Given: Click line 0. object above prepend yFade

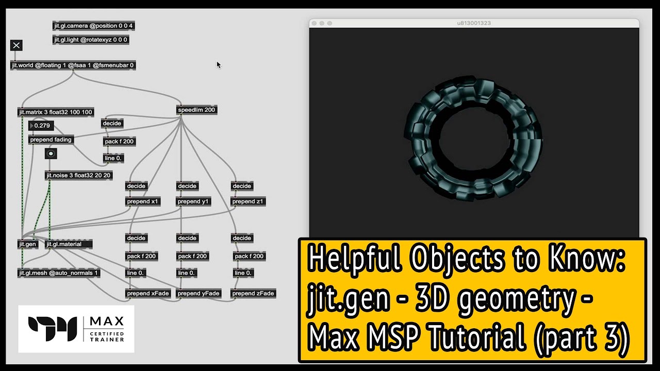Looking at the screenshot, I should 187,273.
